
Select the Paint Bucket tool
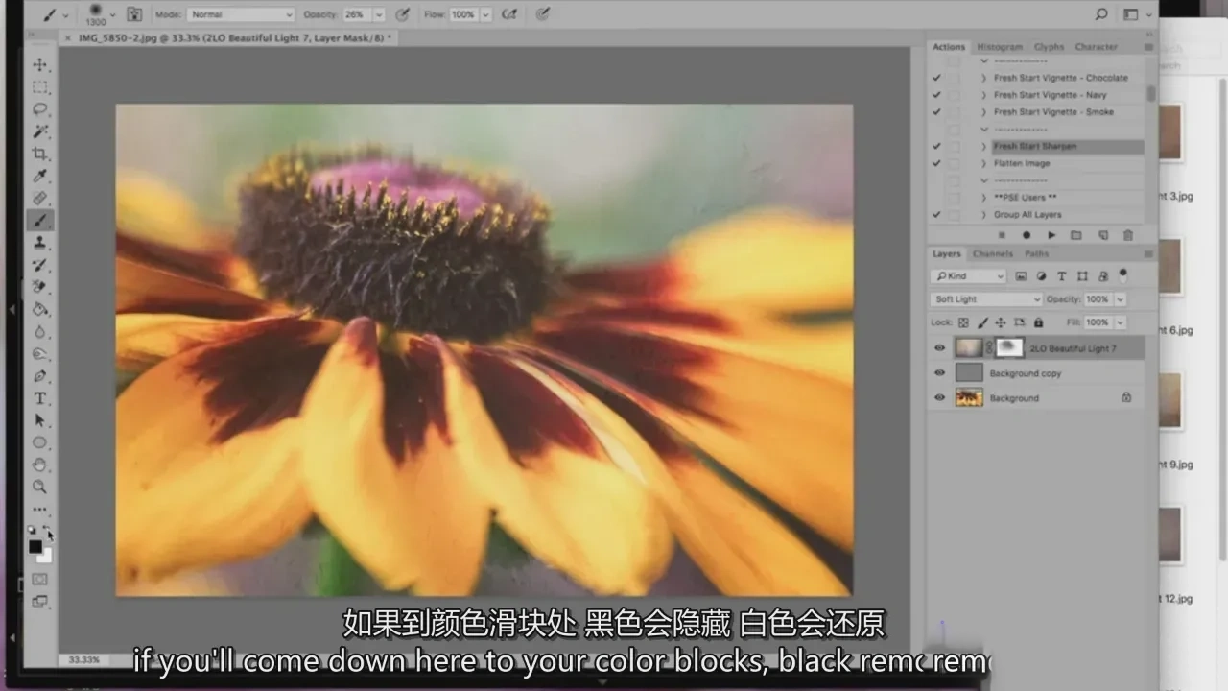40,309
